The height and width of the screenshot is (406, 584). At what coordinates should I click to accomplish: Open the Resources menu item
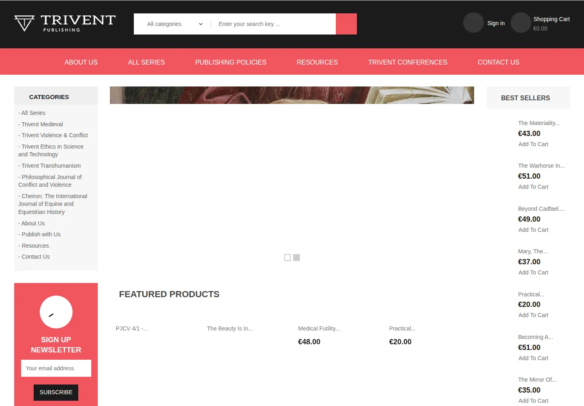tap(317, 62)
